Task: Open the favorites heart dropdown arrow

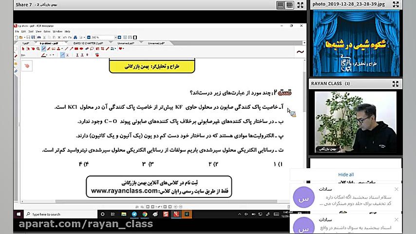Action: point(123,49)
